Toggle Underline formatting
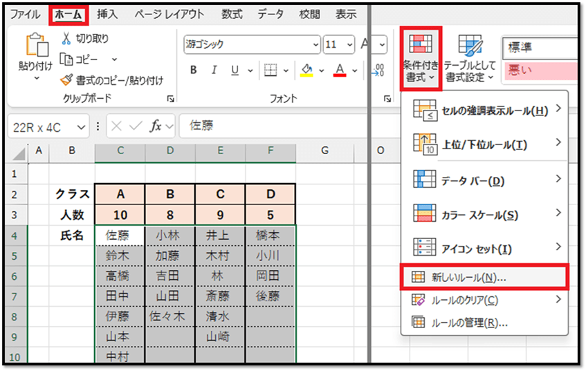The height and width of the screenshot is (371, 586). tap(233, 70)
